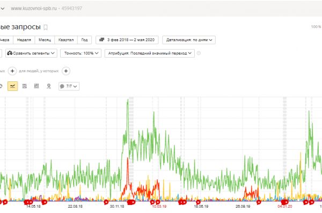Open the date range picker 3 фев 2018 — 2 мая 2020
Viewport: 322px width, 213px height.
[127, 40]
